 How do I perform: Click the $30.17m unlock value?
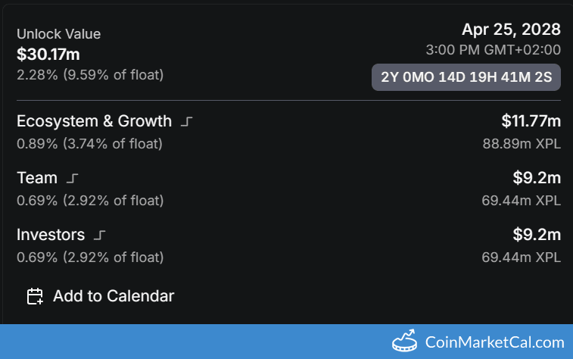click(48, 55)
